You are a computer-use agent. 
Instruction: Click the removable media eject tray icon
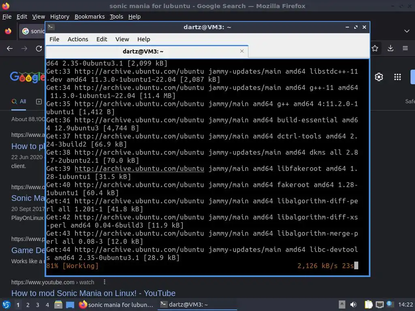pos(342,305)
